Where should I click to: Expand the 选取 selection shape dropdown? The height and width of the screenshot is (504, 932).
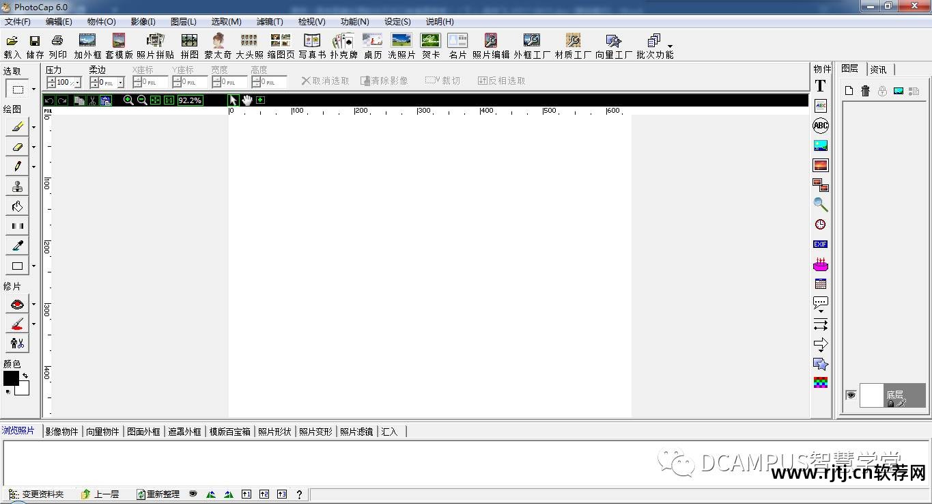tap(33, 89)
